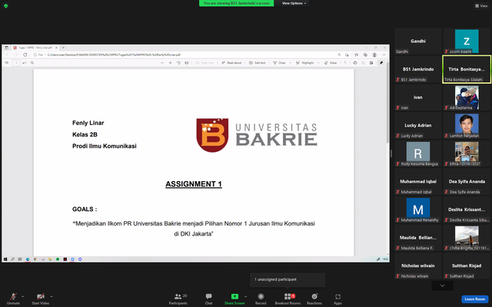Select zoom baa04 participant tile

tap(467, 41)
